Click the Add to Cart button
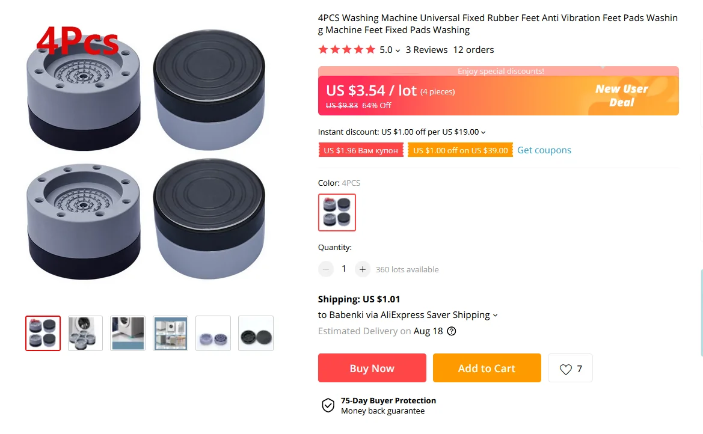Image resolution: width=703 pixels, height=434 pixels. pos(487,368)
